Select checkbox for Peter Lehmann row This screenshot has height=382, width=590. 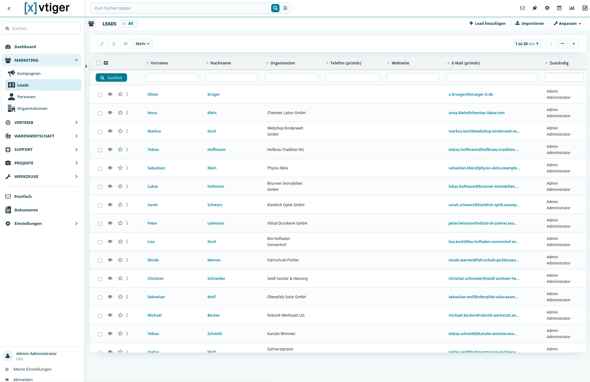(x=100, y=224)
